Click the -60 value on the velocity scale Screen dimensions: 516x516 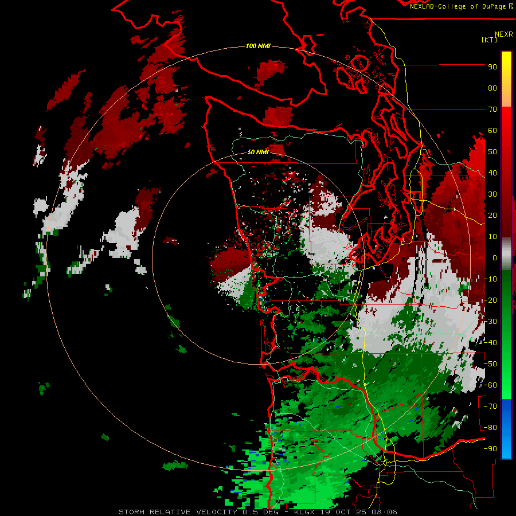pos(490,385)
